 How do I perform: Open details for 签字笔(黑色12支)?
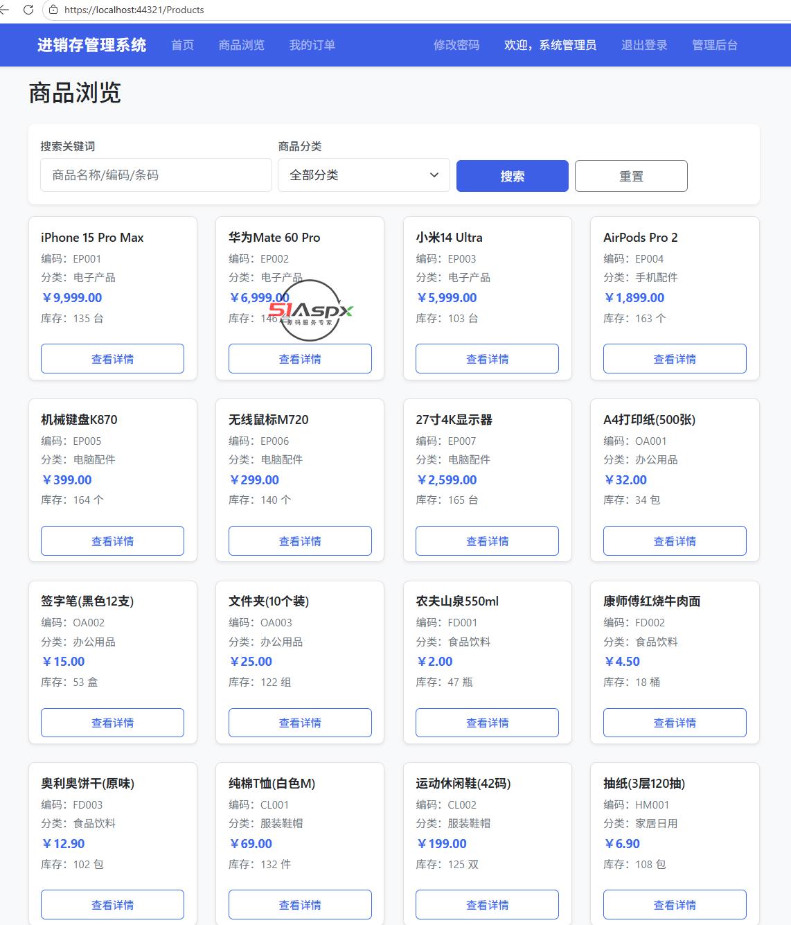(x=113, y=723)
